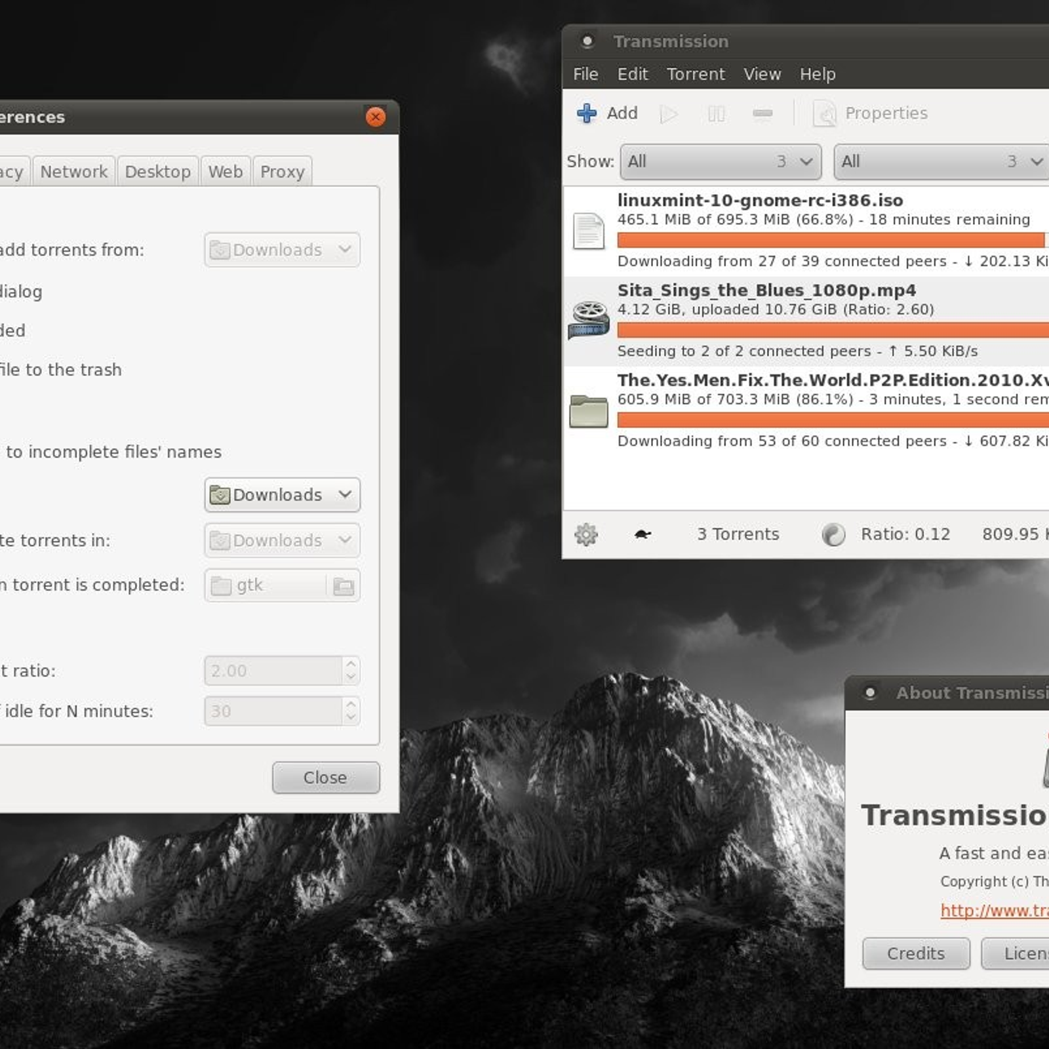Click About Transmission window title bar icon

tap(870, 693)
